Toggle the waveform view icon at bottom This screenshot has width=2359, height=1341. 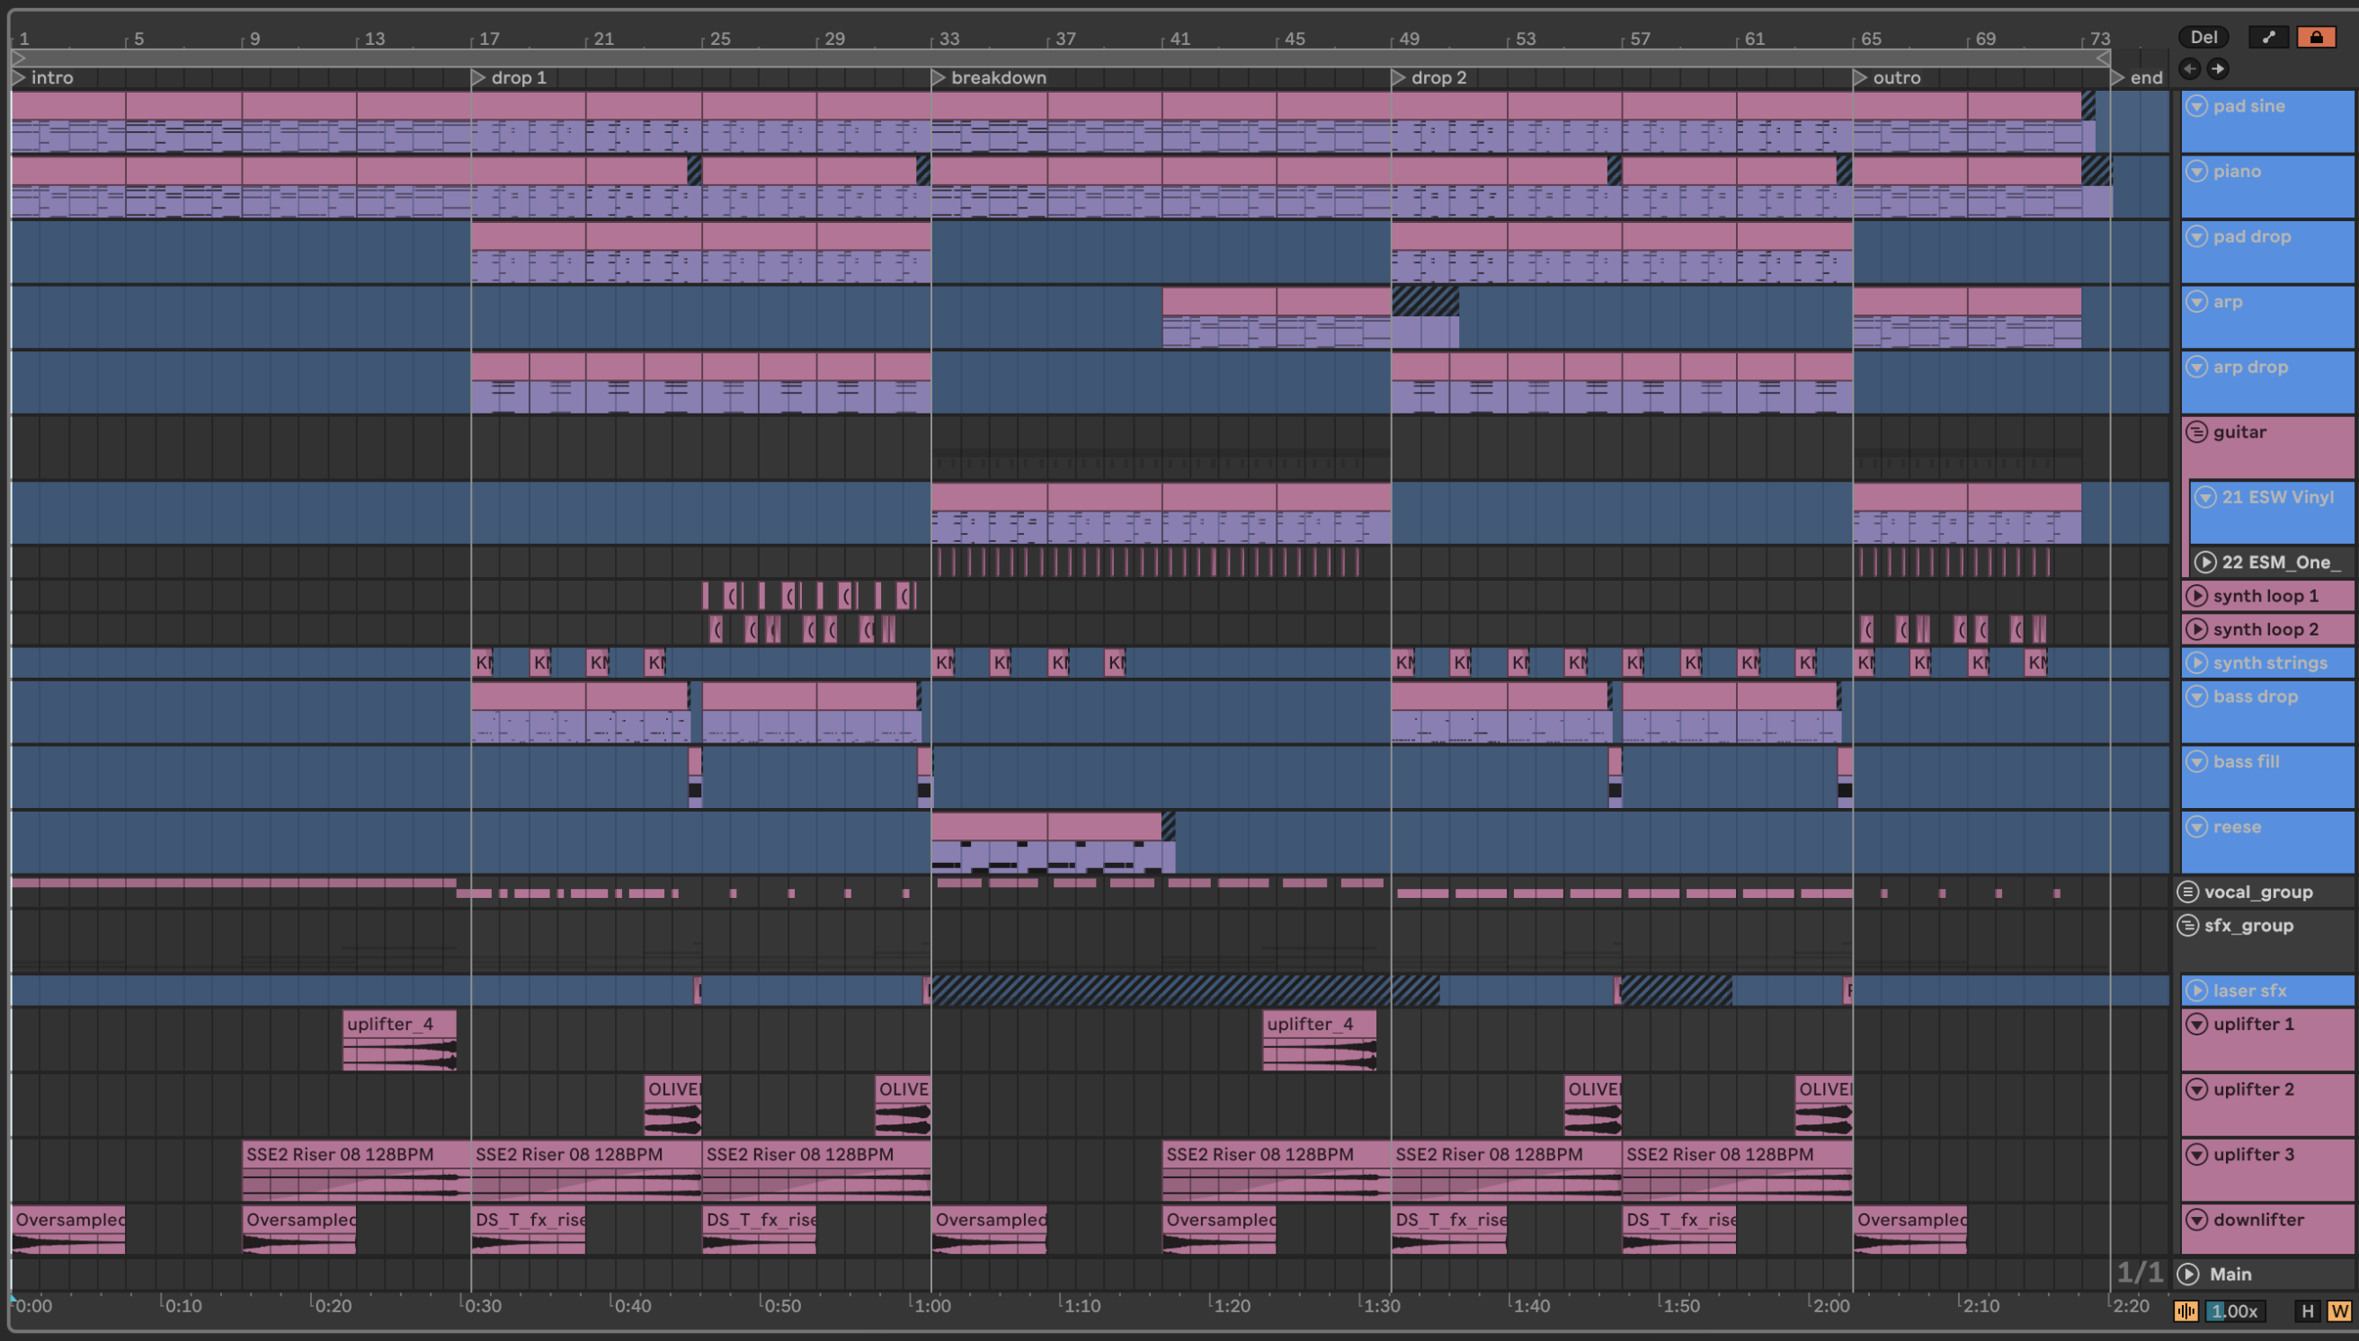(x=2185, y=1310)
